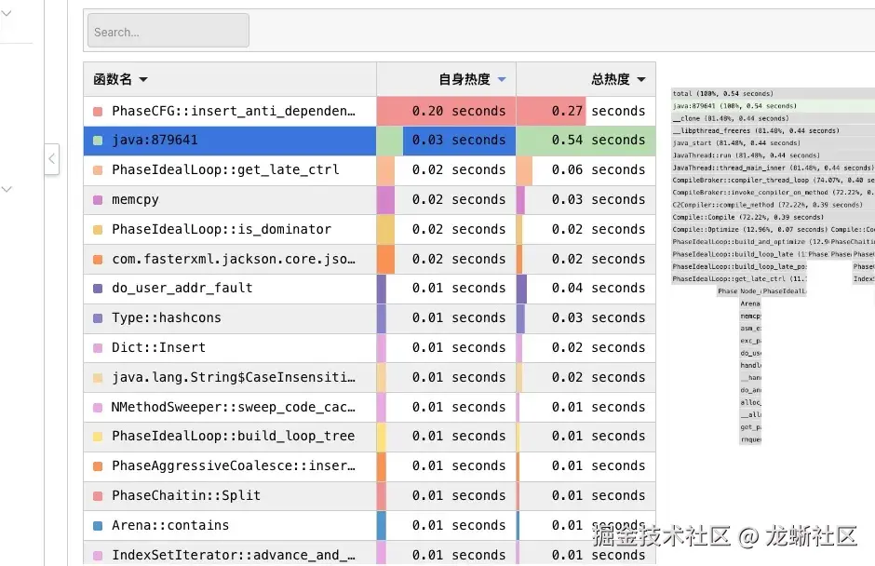The image size is (875, 566).
Task: Click Compile::Compile flame graph frame
Action: tap(773, 217)
